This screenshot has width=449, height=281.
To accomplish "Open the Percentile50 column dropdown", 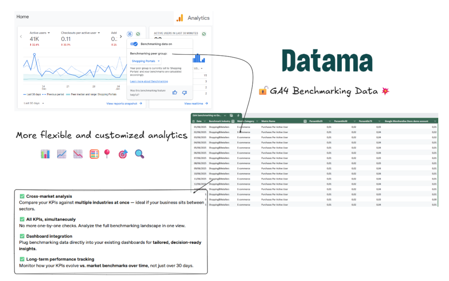I will [354, 121].
